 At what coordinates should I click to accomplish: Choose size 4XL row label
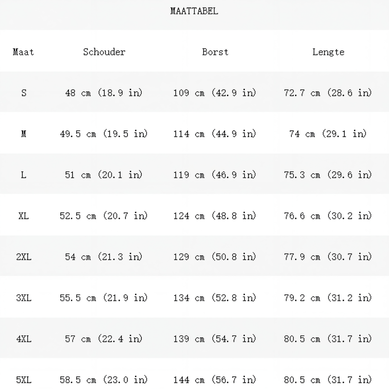pos(24,338)
